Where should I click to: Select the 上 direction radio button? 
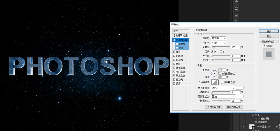(212, 52)
